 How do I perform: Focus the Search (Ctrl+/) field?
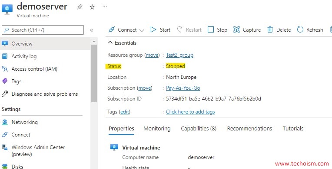click(x=43, y=30)
